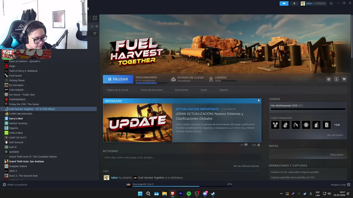
Task: Open the '¡GRAN ACTUALIZACIÓN!' news headline
Action: pos(210,116)
